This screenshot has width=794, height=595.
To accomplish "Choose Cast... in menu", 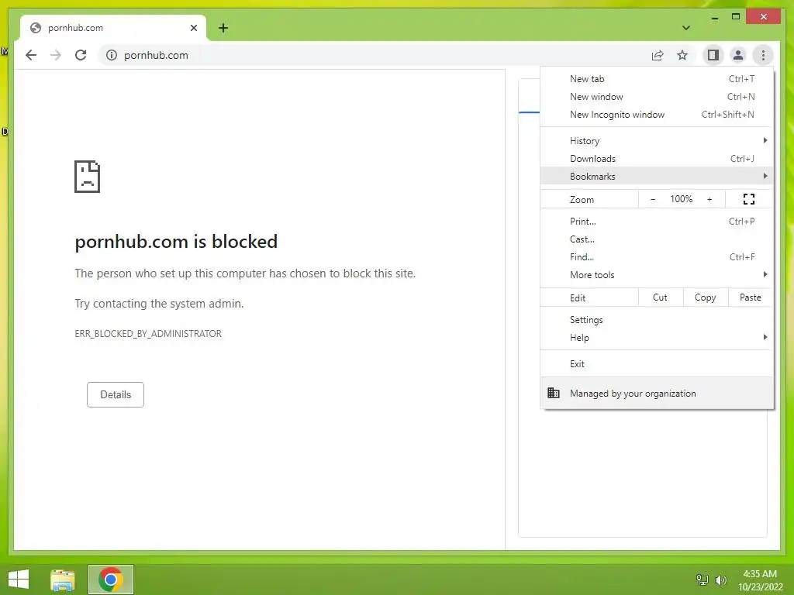I will point(657,239).
